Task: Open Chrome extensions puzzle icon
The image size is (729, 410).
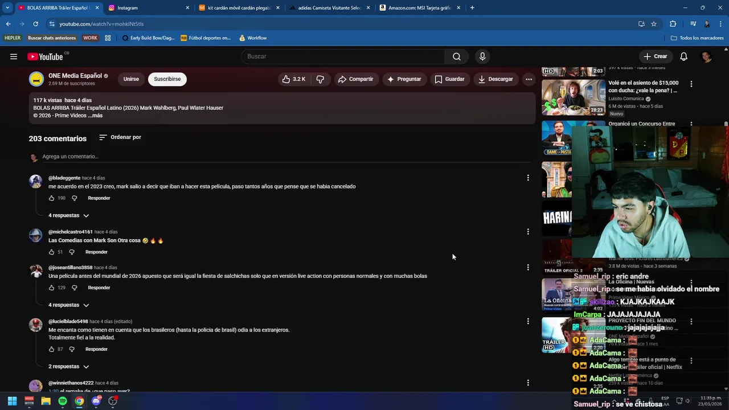Action: [673, 24]
